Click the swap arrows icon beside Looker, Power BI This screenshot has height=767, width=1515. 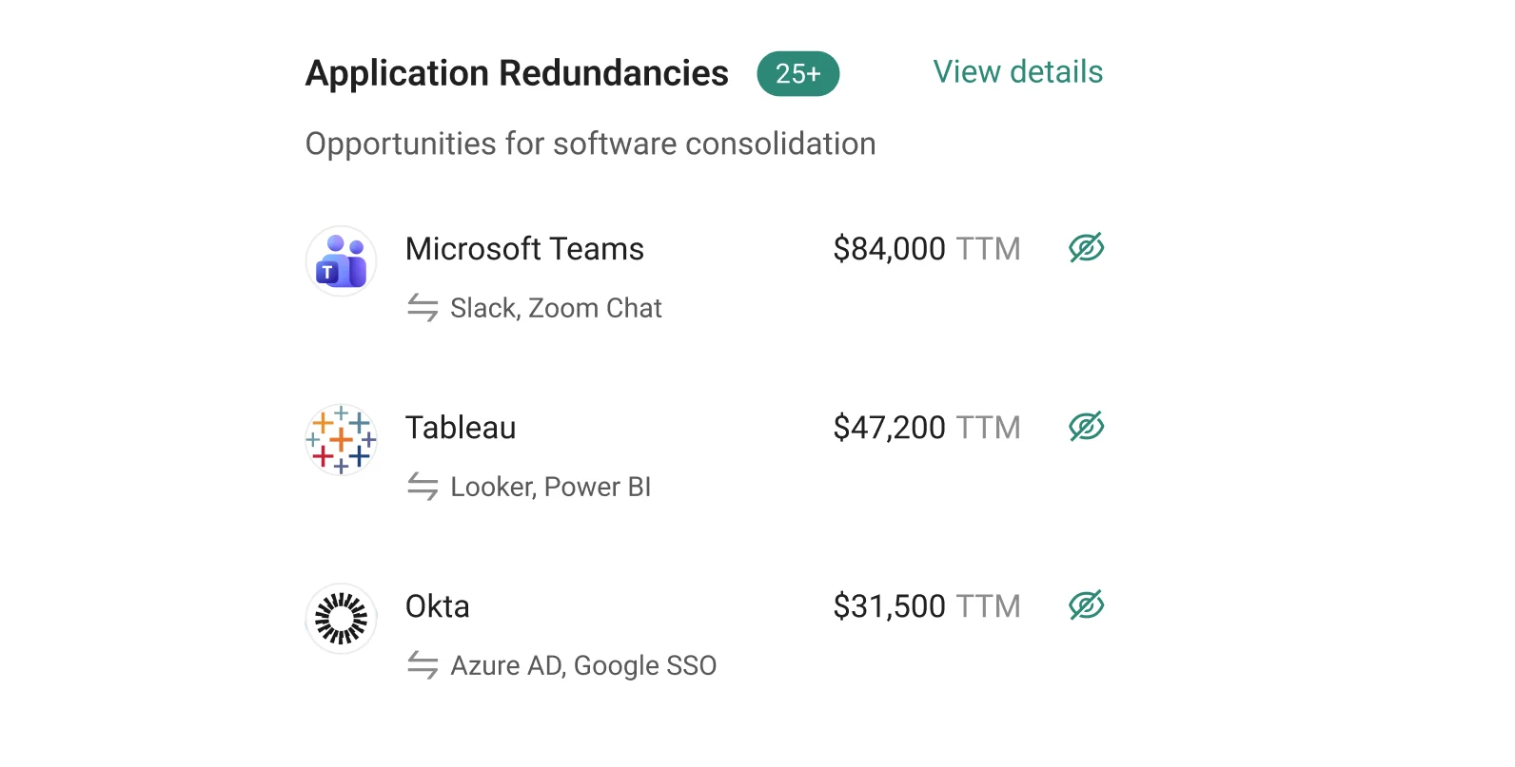(423, 487)
